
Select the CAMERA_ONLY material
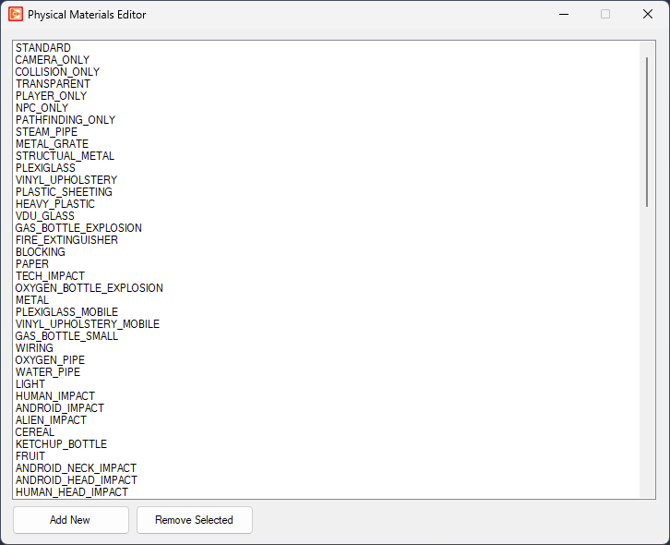(x=53, y=60)
